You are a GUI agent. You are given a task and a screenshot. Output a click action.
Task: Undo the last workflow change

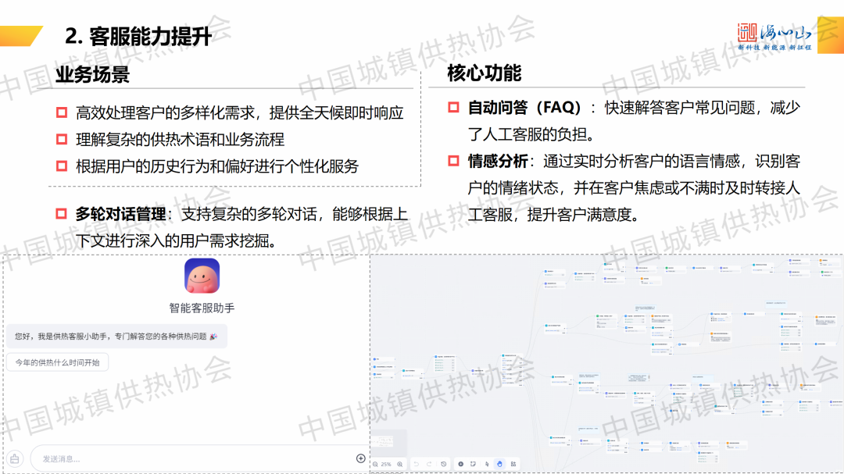(x=417, y=464)
